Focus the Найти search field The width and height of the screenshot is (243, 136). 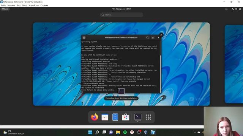point(121,15)
